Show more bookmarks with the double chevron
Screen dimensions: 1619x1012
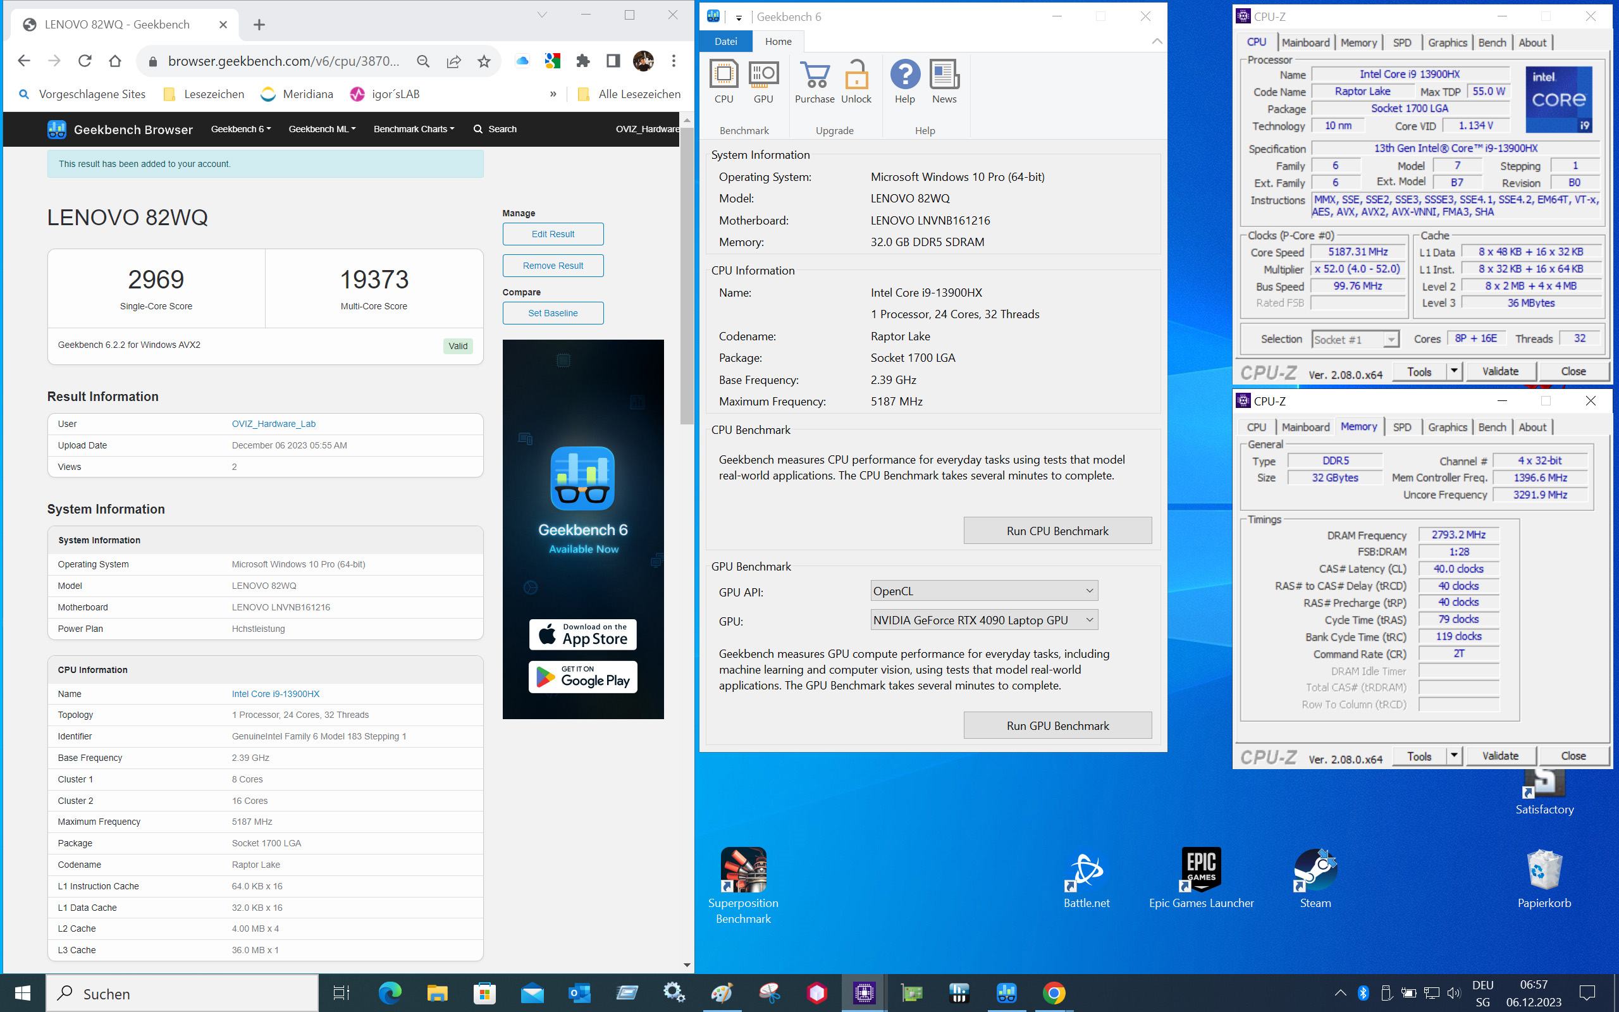tap(553, 94)
